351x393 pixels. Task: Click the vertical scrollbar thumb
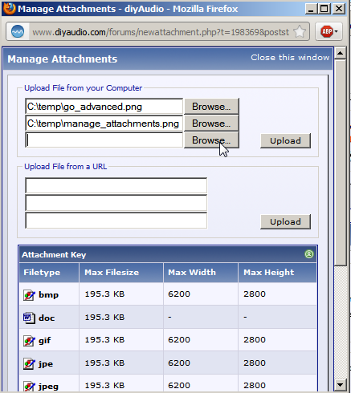tap(341, 163)
